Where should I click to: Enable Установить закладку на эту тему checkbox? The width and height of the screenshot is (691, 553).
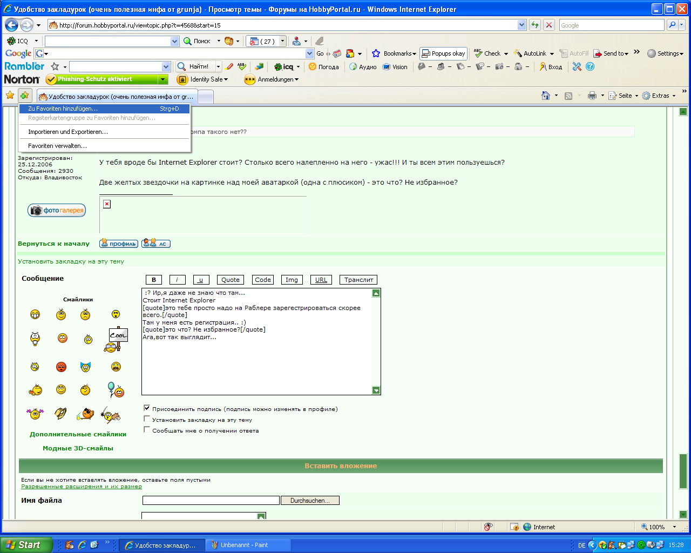coord(147,419)
